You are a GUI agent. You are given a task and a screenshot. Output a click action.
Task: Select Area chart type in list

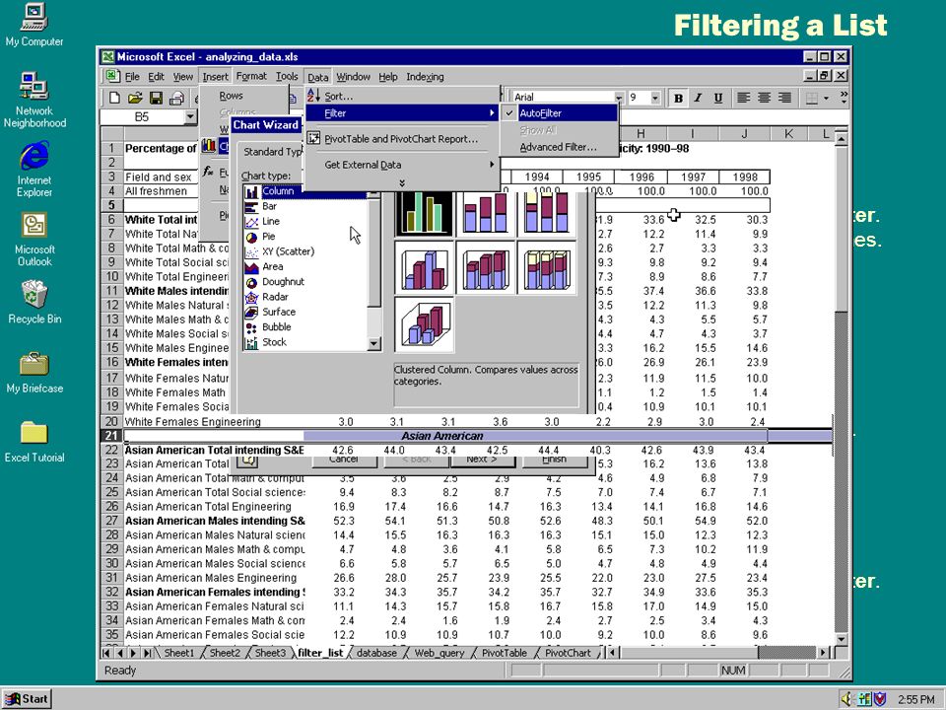click(x=272, y=266)
